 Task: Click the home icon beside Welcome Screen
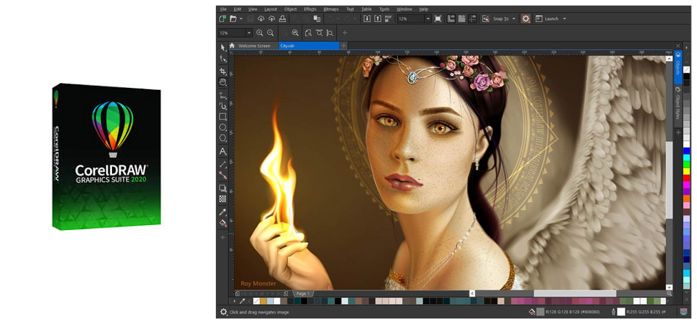232,46
